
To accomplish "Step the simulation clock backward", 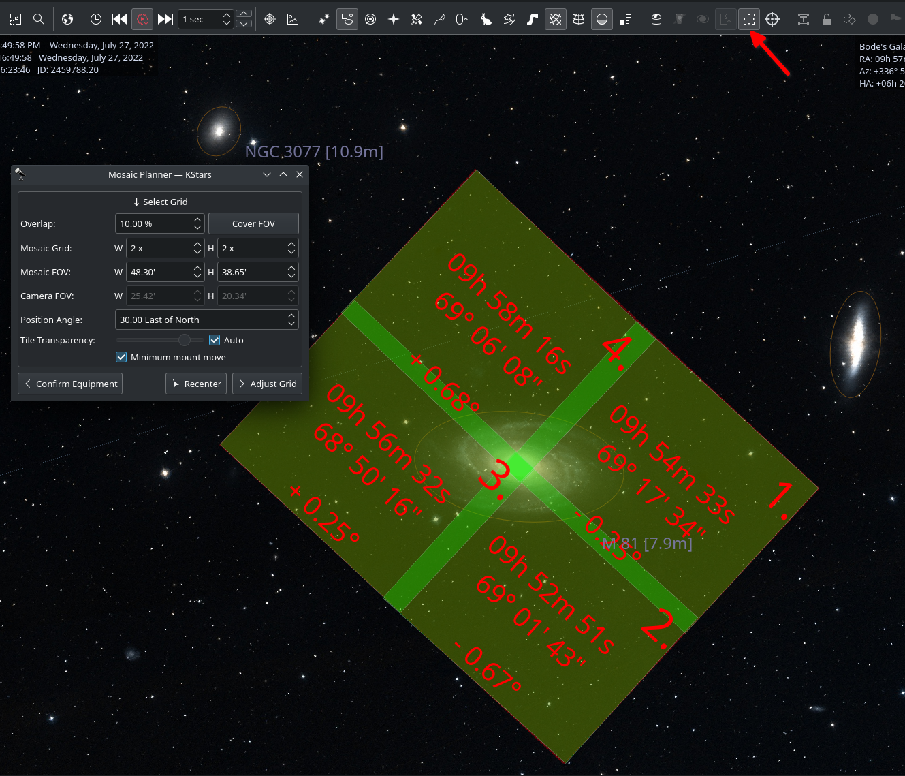I will tap(119, 19).
